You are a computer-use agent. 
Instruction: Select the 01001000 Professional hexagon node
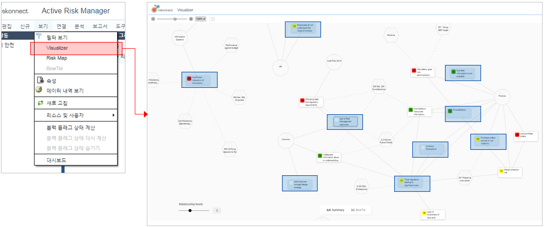(x=362, y=186)
